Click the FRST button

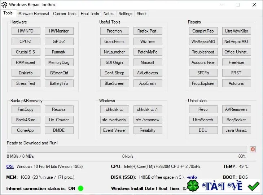point(237,73)
